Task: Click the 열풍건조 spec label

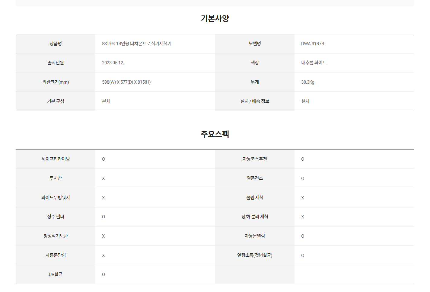Action: coord(255,178)
